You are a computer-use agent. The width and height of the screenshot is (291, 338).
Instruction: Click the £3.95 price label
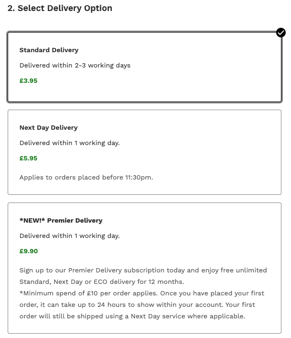28,80
